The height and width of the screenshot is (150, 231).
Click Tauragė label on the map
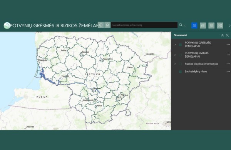point(65,76)
